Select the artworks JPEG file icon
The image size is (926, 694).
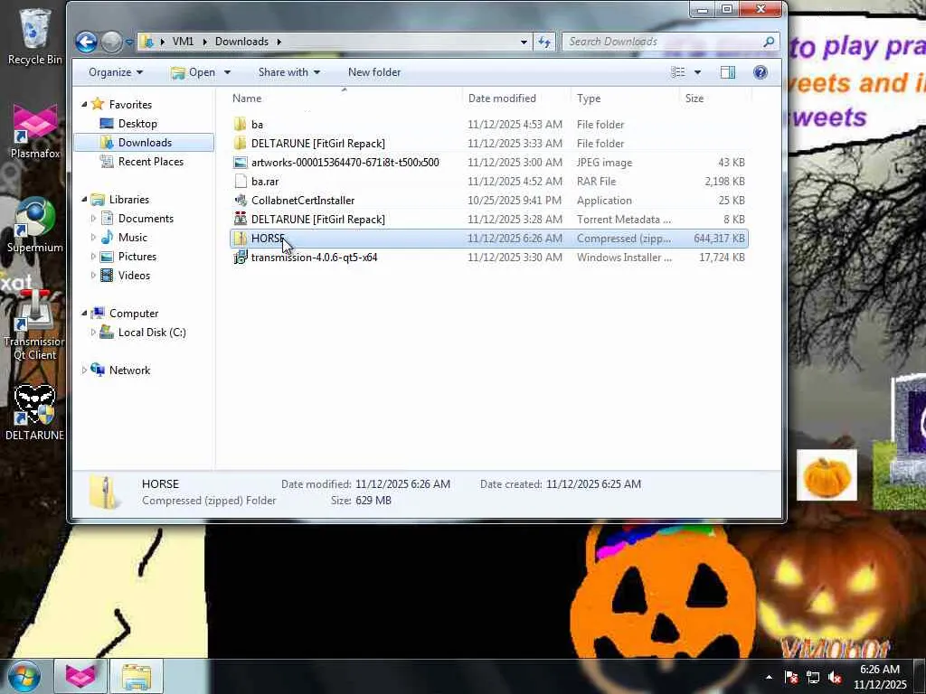click(240, 163)
